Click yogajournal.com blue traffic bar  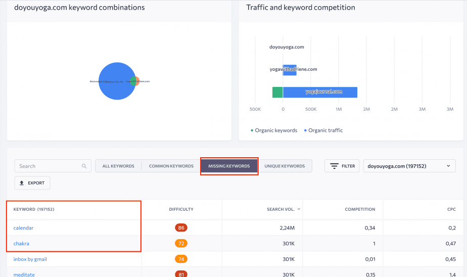click(x=320, y=93)
